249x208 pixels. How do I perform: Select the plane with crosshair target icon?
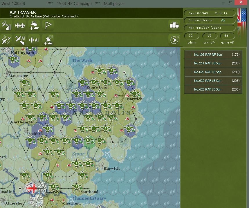click(20, 26)
